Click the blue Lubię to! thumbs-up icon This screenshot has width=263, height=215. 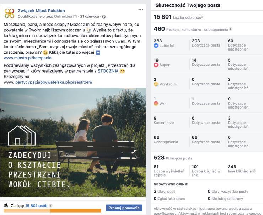(156, 46)
